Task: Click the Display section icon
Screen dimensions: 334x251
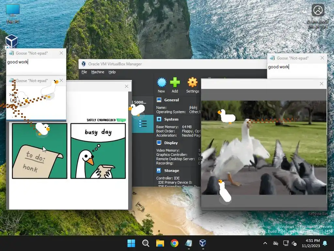Action: pyautogui.click(x=159, y=142)
